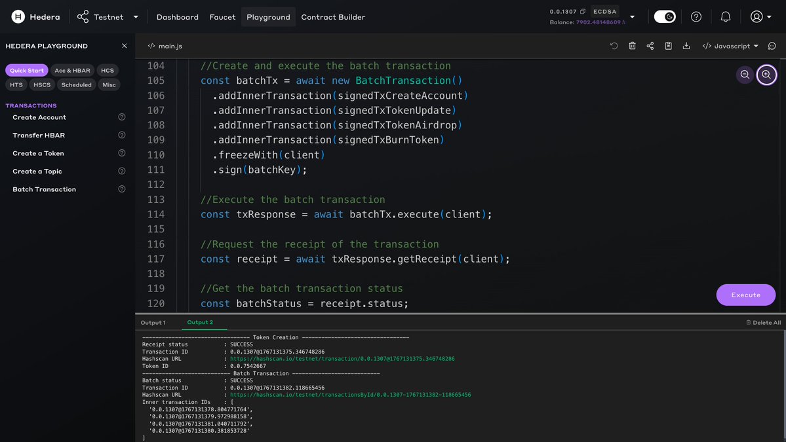Open the Contract Builder page
The height and width of the screenshot is (442, 786).
click(x=333, y=17)
